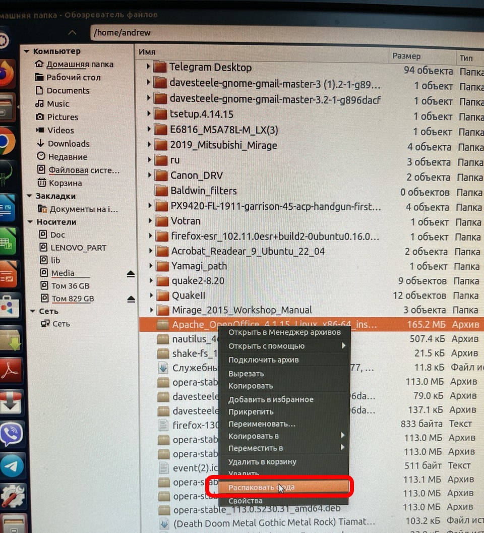Collapse the Носители sidebar section
Image resolution: width=484 pixels, height=533 pixels.
(x=30, y=222)
